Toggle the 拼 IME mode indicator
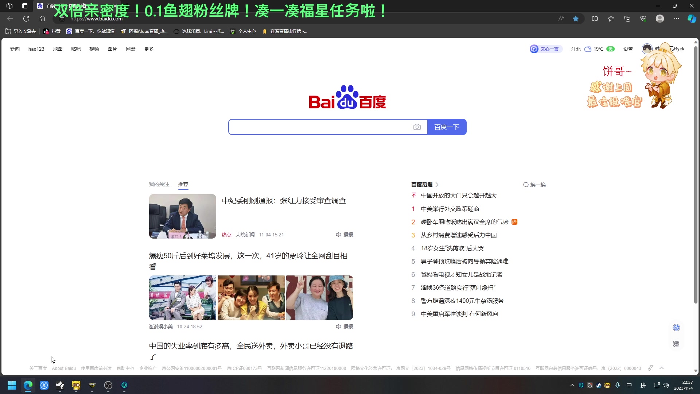 point(643,385)
